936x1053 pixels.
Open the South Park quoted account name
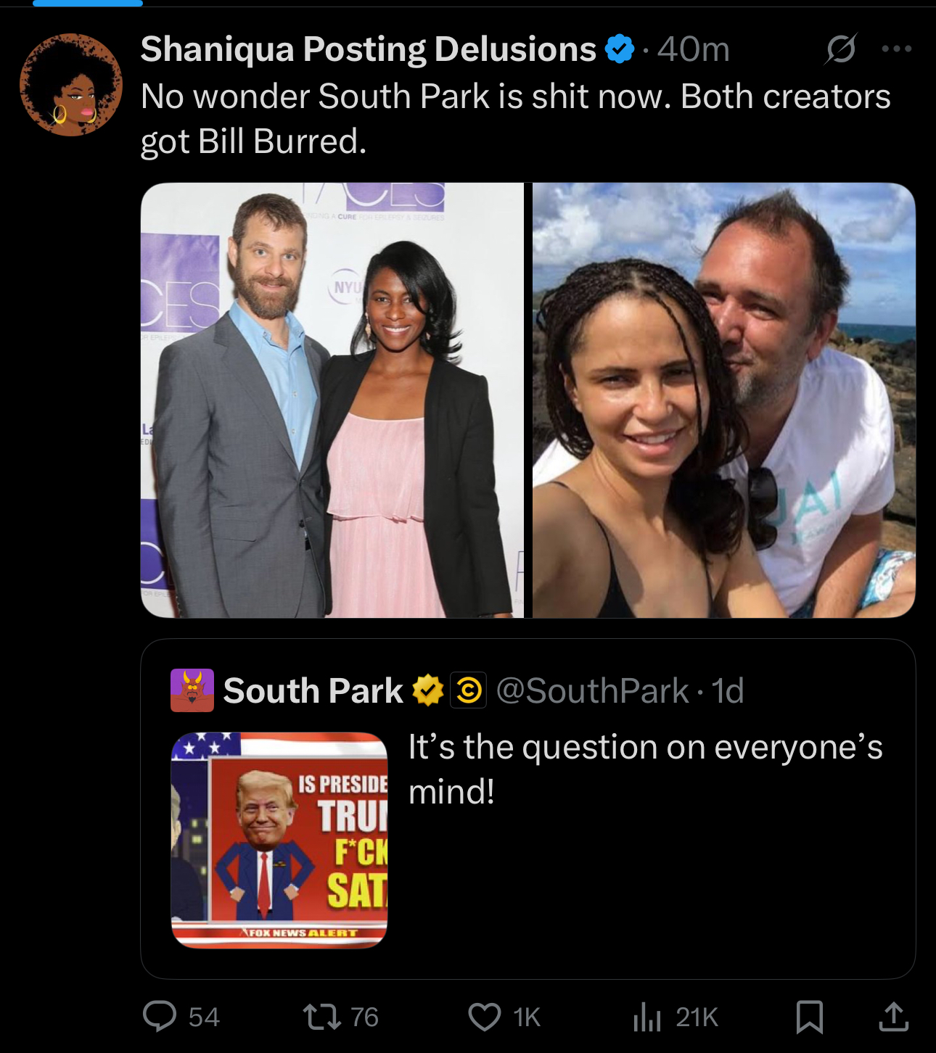click(x=313, y=690)
